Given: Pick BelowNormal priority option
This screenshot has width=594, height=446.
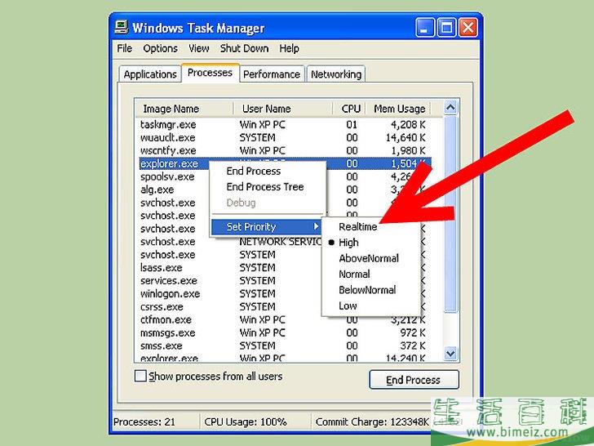Looking at the screenshot, I should (367, 290).
